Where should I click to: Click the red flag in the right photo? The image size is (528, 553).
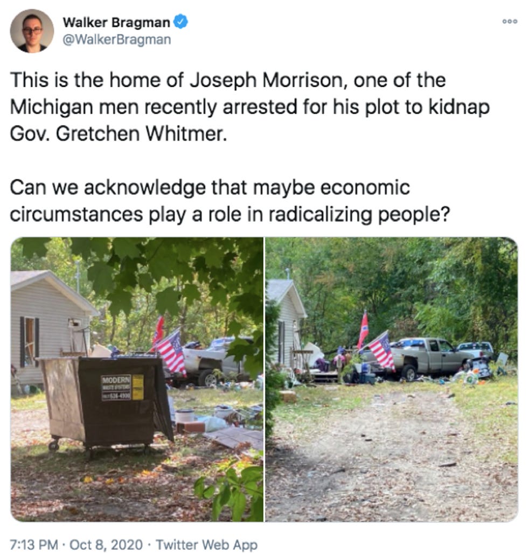[x=363, y=330]
